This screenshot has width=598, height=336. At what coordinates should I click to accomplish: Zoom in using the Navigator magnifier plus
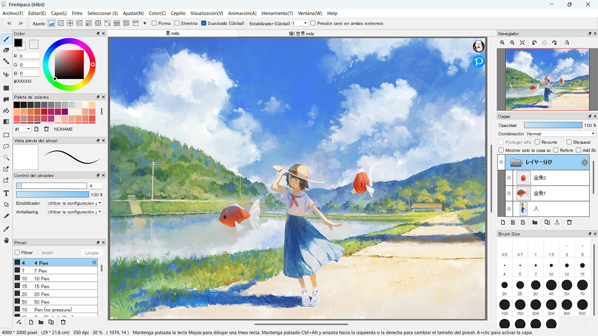tap(503, 43)
